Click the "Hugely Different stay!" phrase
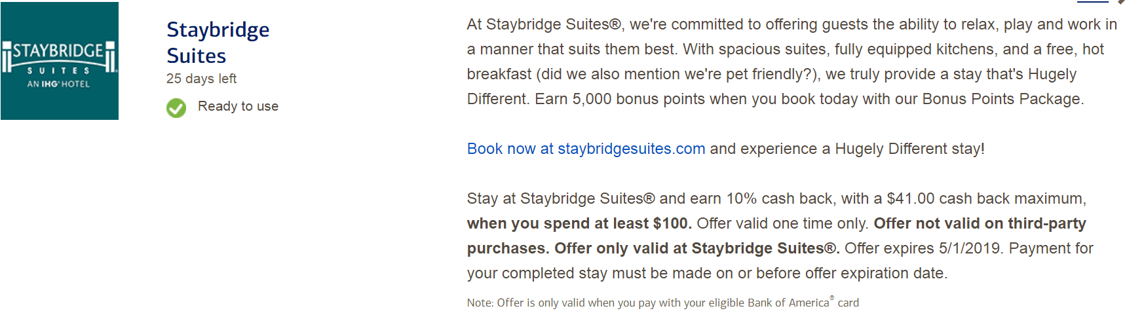 [909, 149]
